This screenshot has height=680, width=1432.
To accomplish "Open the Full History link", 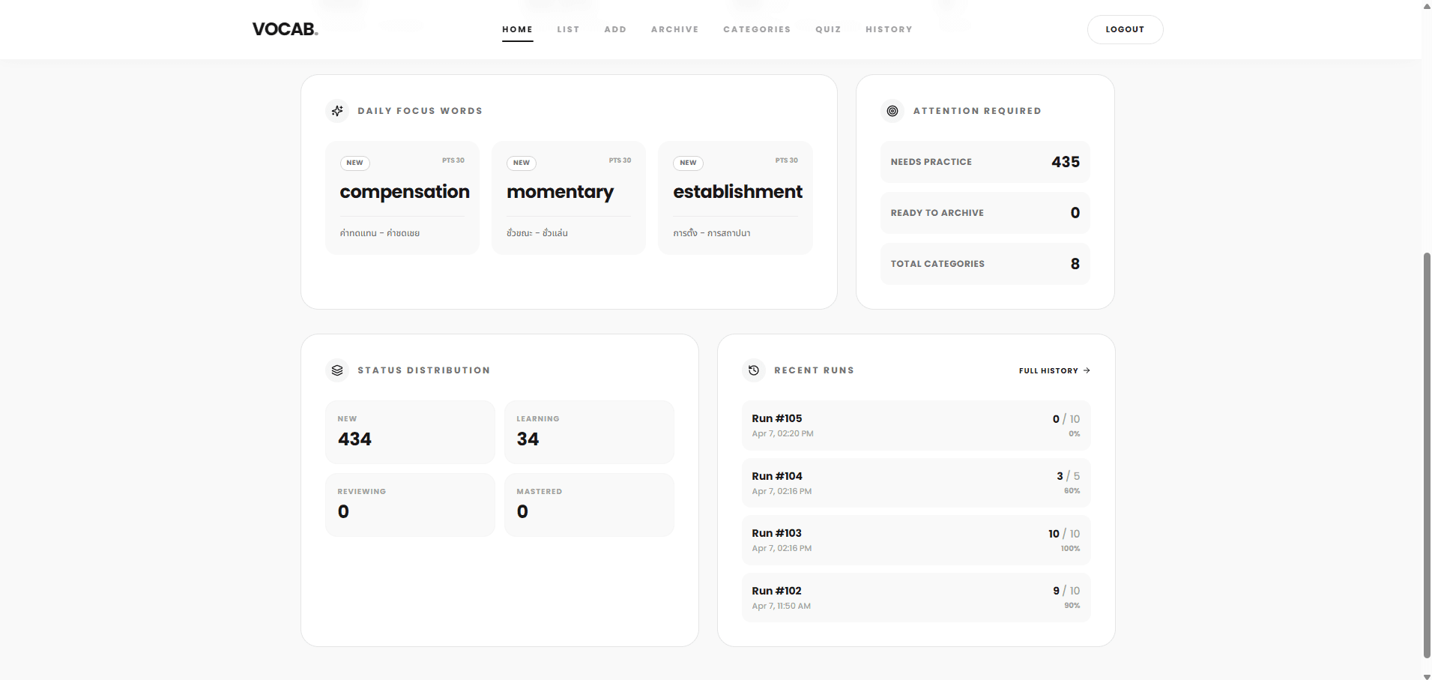I will [1048, 370].
